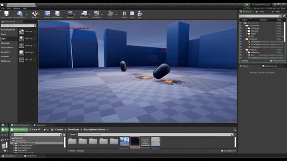Image resolution: width=287 pixels, height=161 pixels.
Task: Switch to the World Settings tab
Action: point(270,66)
